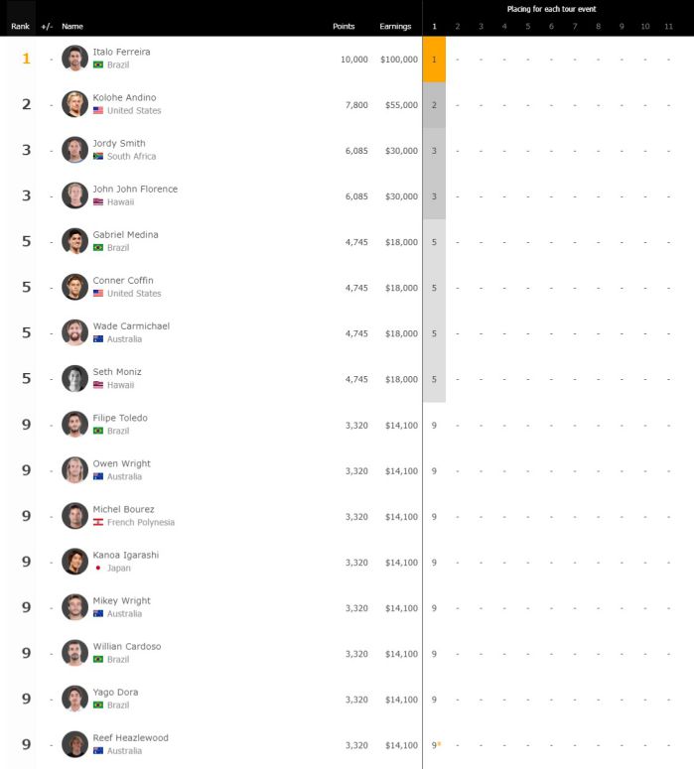Click the South Africa flag icon
694x769 pixels.
coord(98,156)
